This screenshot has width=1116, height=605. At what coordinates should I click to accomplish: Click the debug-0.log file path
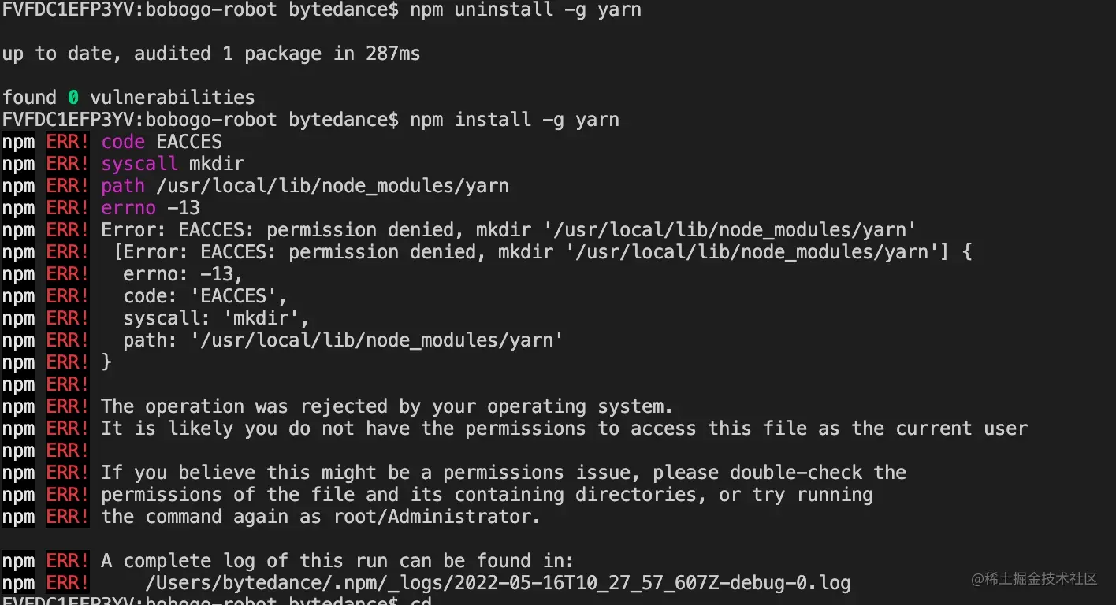point(498,584)
